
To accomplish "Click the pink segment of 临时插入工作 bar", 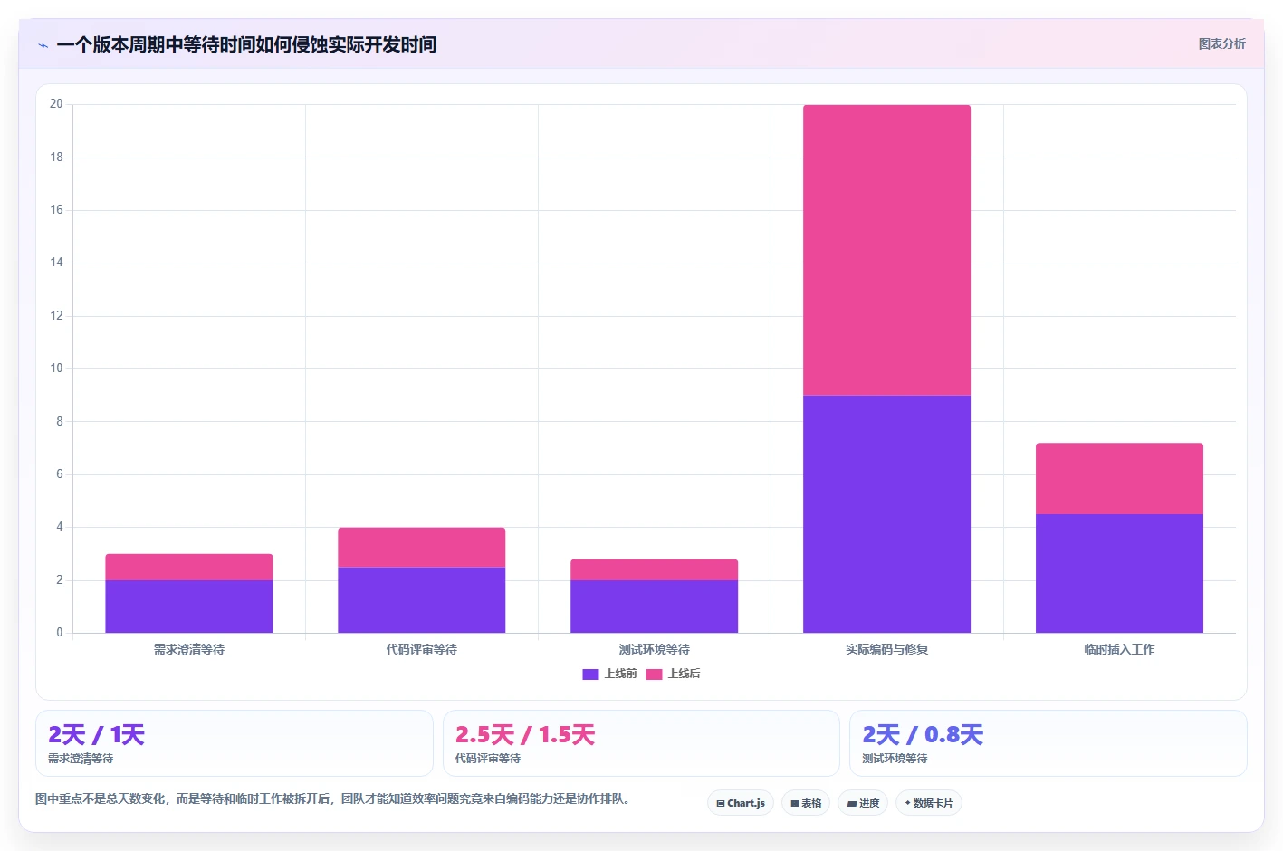I will click(1120, 479).
